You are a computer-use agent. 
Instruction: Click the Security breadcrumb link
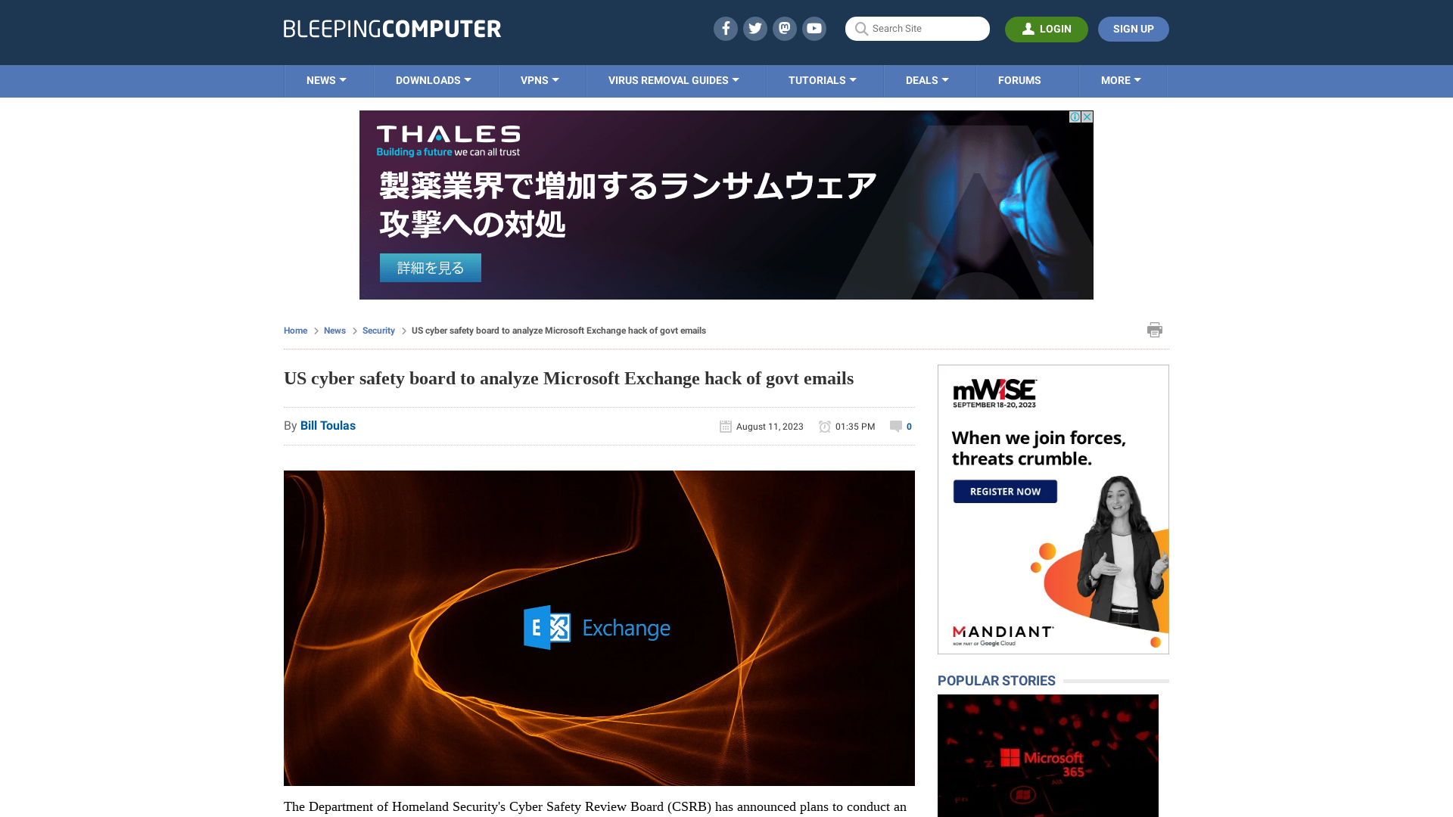[x=378, y=330]
